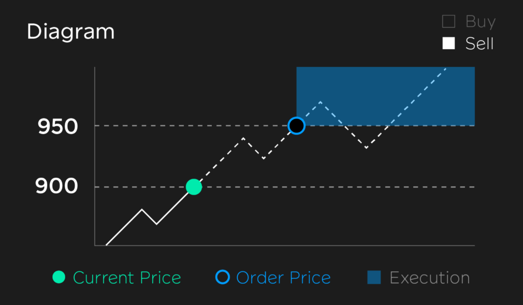Click the Sell label text
Image resolution: width=523 pixels, height=305 pixels.
480,43
